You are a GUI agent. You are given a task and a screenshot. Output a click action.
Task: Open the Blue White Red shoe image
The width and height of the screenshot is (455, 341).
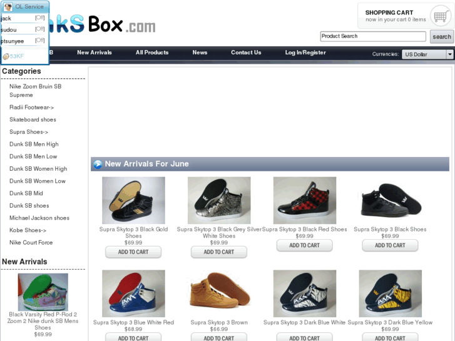coord(133,293)
